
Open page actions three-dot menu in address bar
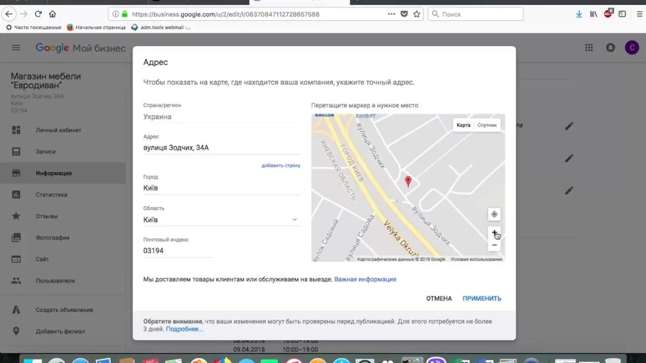pos(391,14)
